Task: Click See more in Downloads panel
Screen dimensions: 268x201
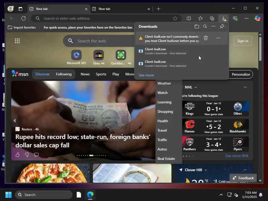Action: (x=146, y=75)
